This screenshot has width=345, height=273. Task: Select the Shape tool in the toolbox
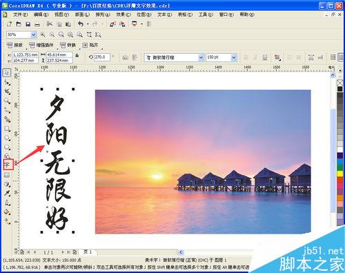click(x=7, y=82)
